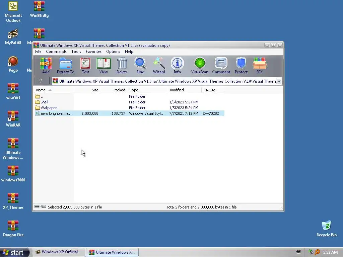Sort by the CRC32 column header
343x257 pixels.
[x=213, y=90]
